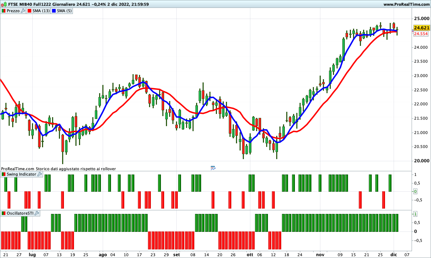This screenshot has width=431, height=258.
Task: Click the www.ProRealTime.com link
Action: pos(406,4)
